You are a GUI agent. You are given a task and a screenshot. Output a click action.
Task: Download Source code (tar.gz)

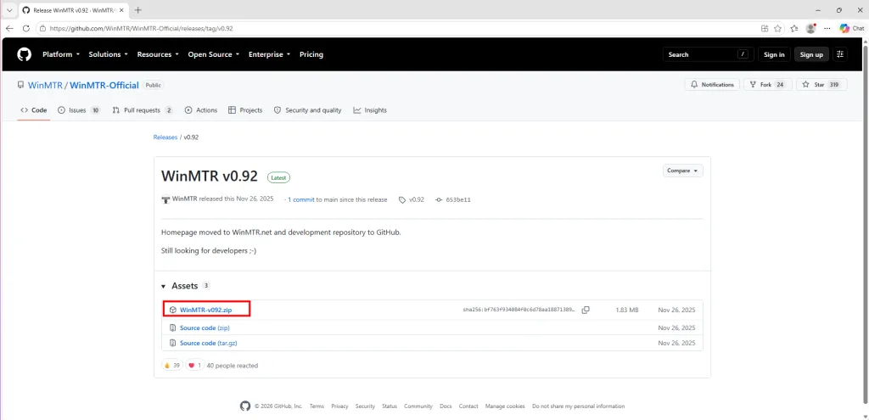[x=209, y=343]
